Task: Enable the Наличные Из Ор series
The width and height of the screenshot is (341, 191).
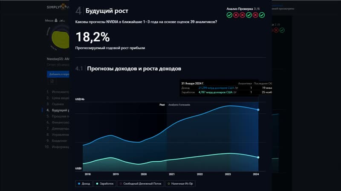Action: coord(180,184)
